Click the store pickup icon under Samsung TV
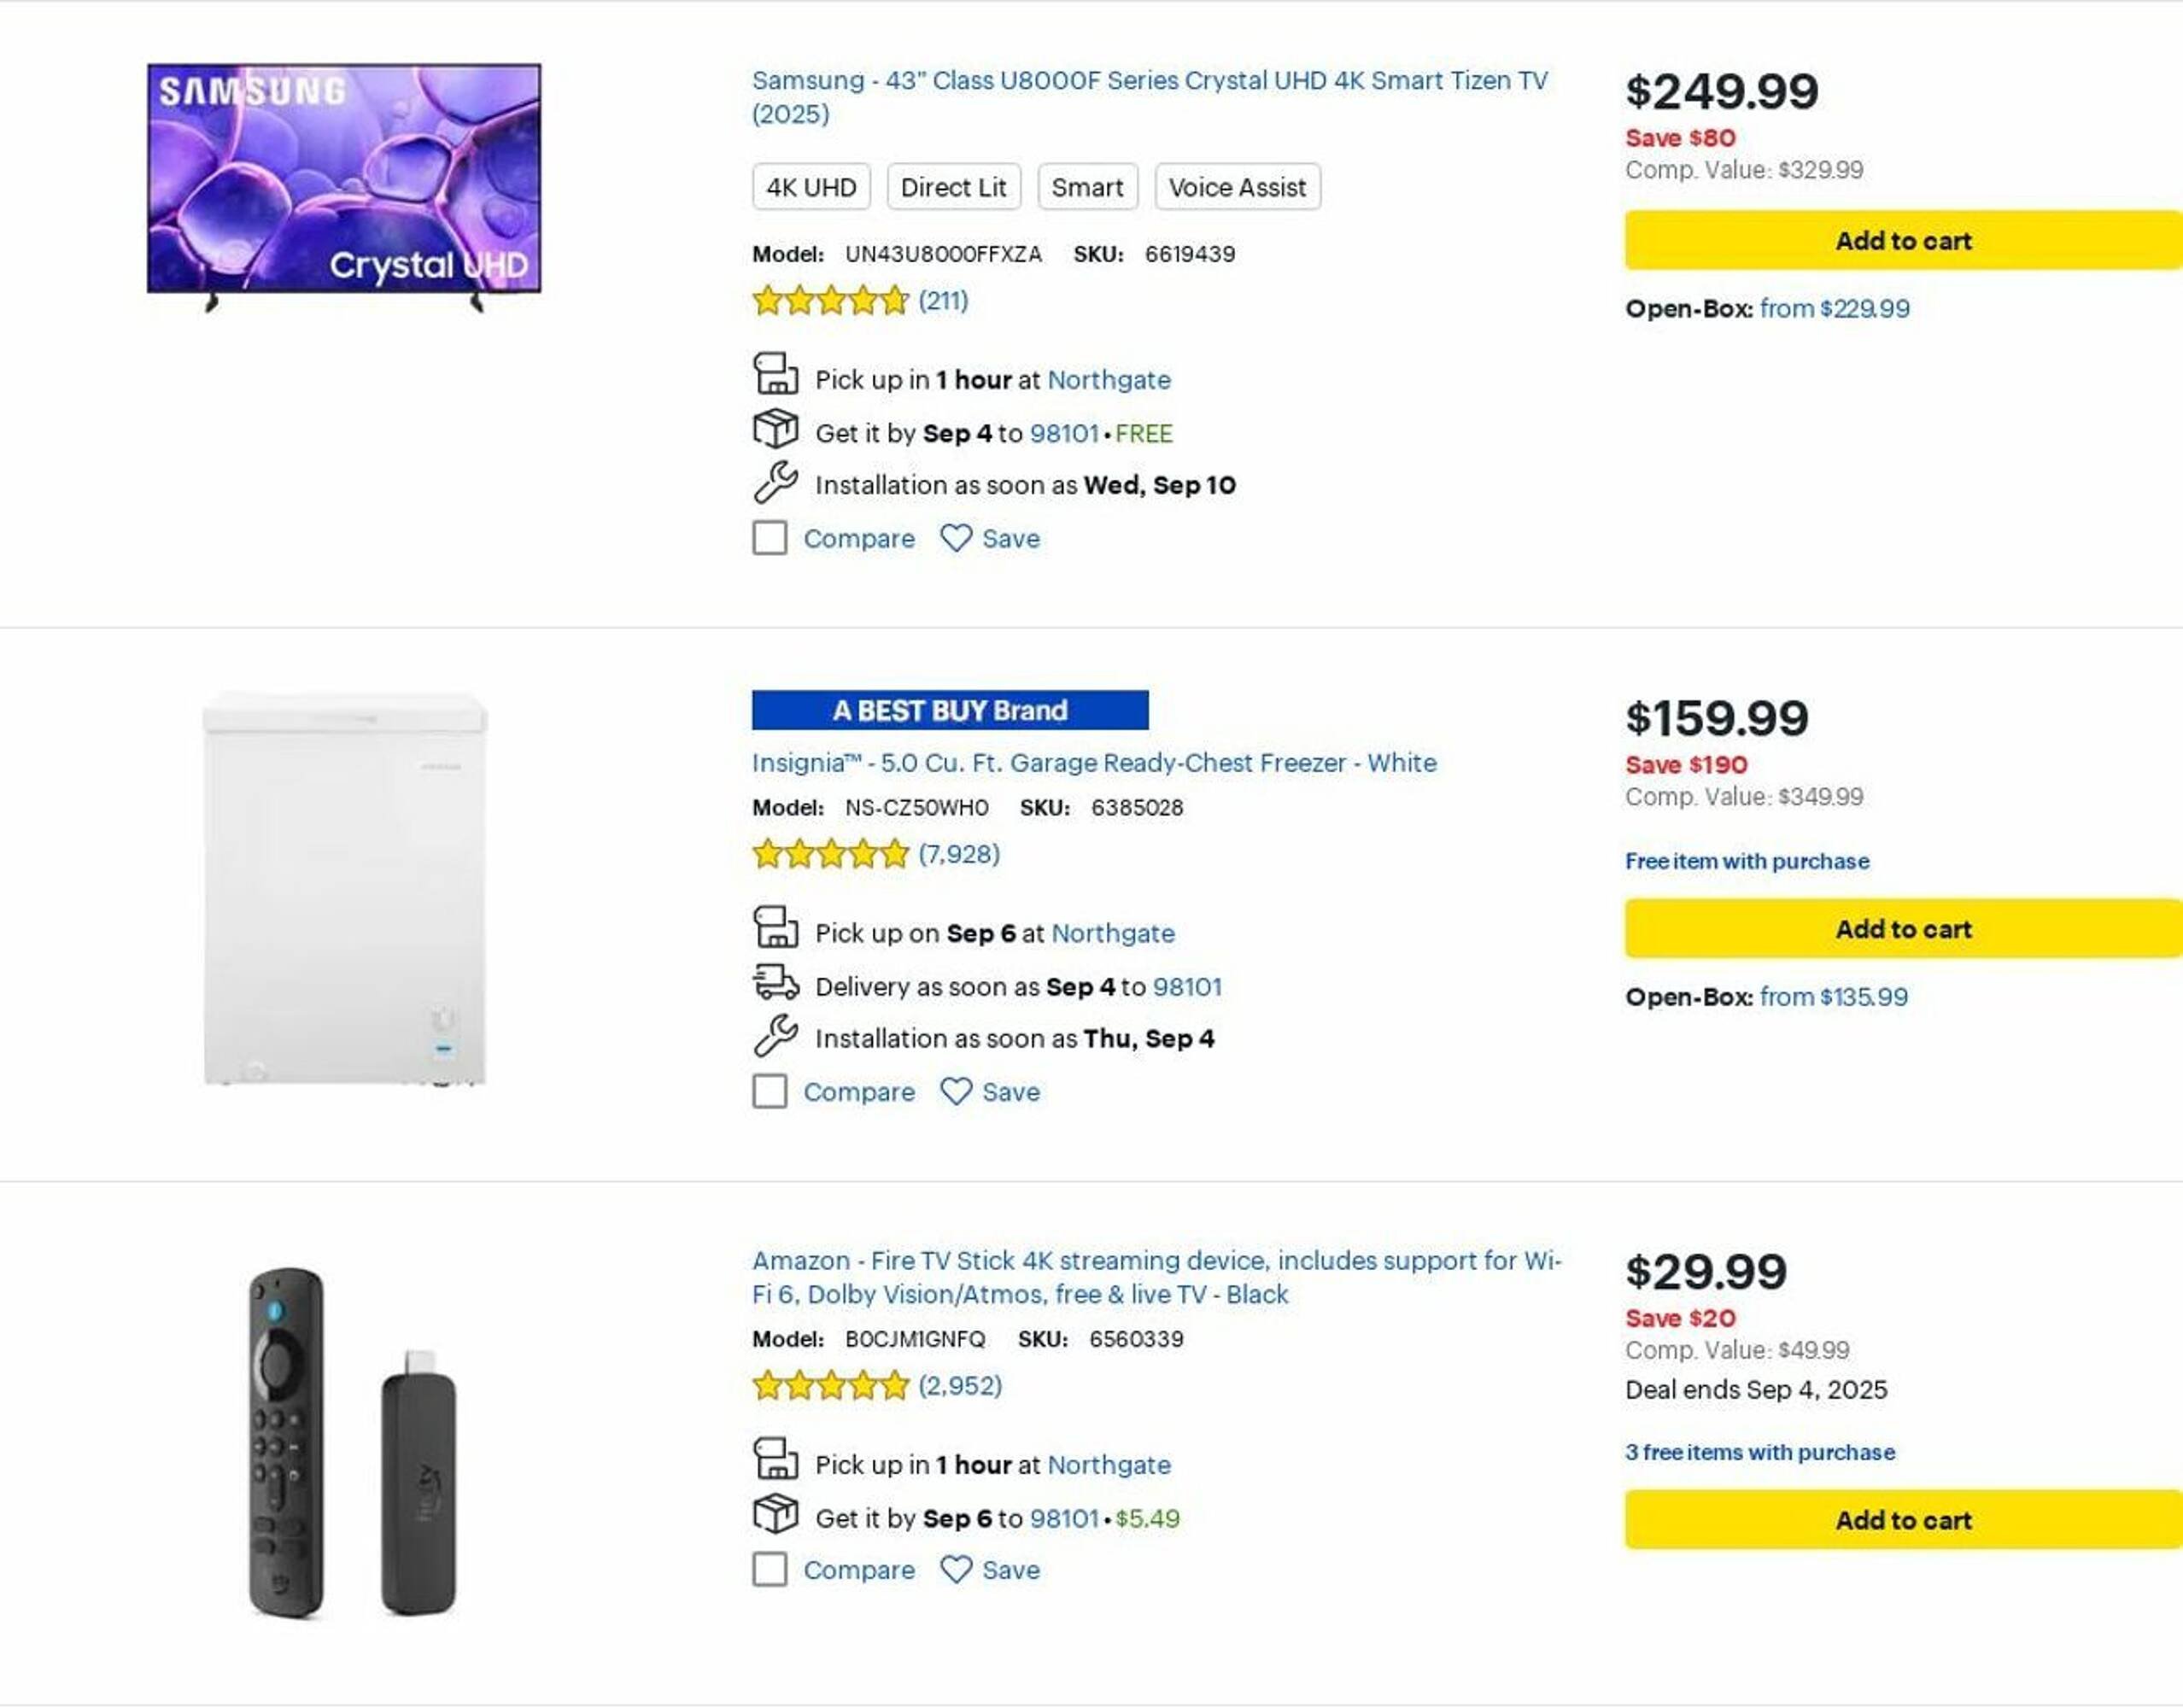 point(775,375)
